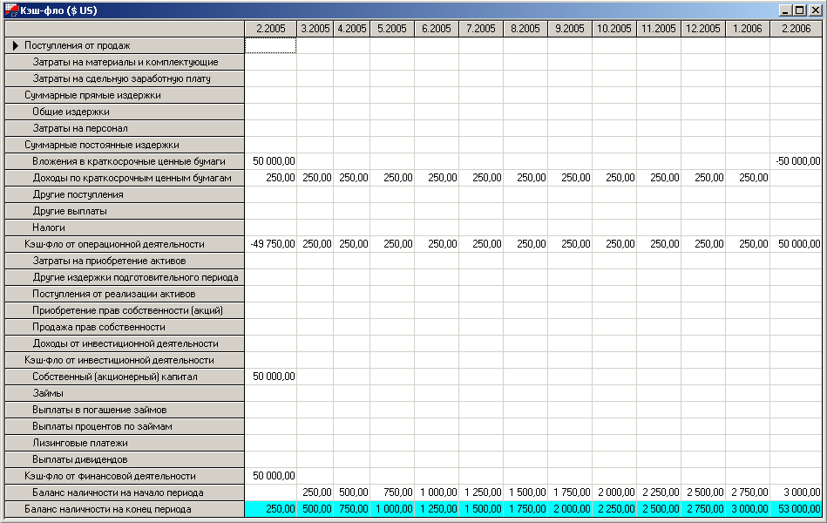Select row 'Вложения в краткосрочные ценные бумаги'

click(x=125, y=161)
